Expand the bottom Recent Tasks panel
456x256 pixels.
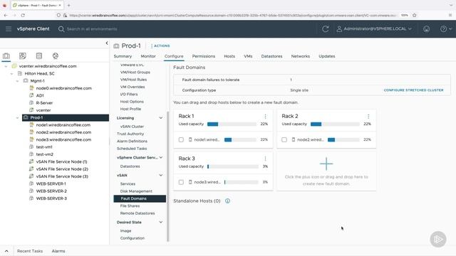[x=6, y=251]
